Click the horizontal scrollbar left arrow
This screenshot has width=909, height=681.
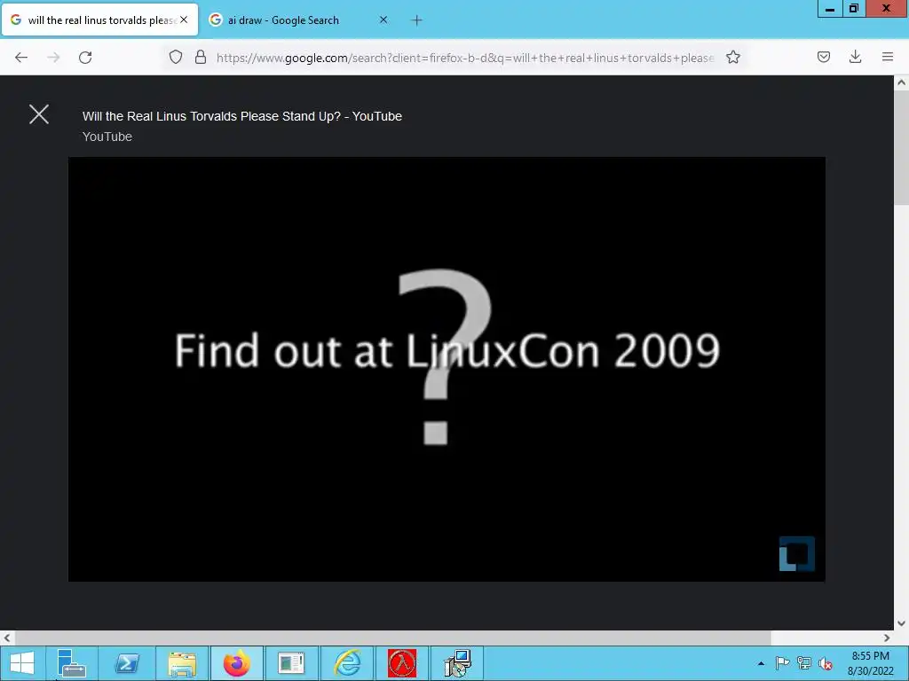pyautogui.click(x=7, y=638)
